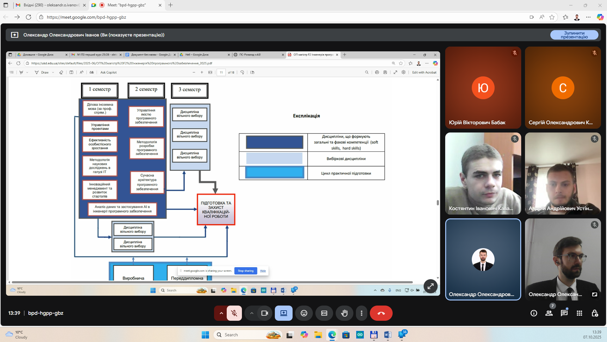
Task: Open Microsoft Word from the taskbar
Action: coord(388,335)
